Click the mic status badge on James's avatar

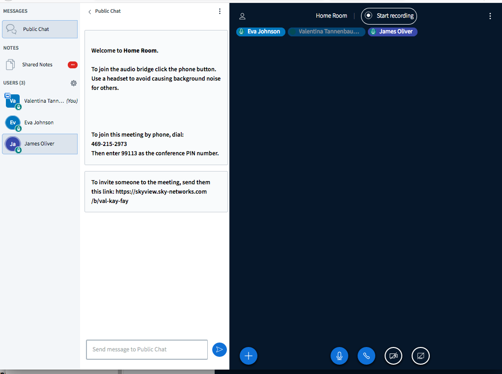(19, 150)
